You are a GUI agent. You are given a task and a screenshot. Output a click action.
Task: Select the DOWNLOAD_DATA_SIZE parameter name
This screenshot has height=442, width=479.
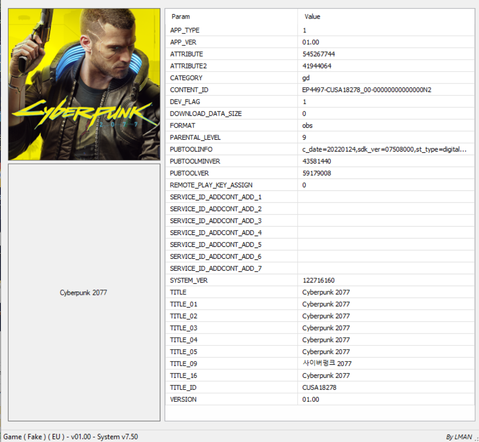(206, 113)
